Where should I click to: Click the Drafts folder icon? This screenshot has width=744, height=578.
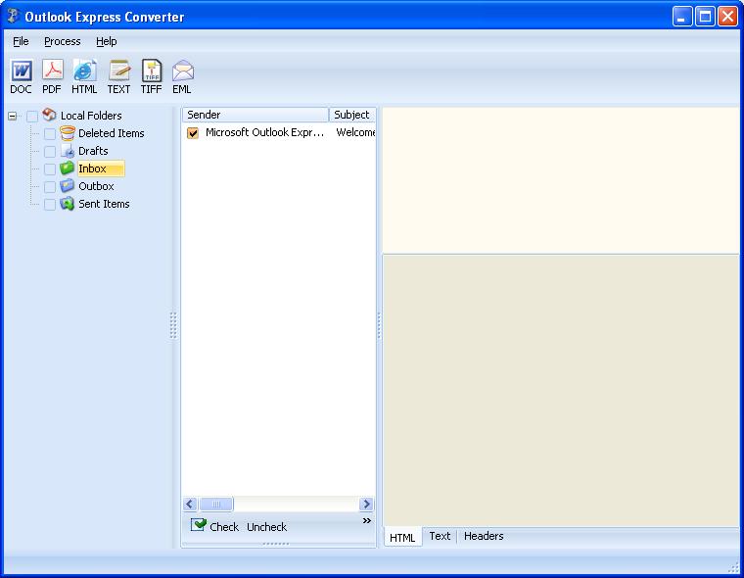click(x=68, y=151)
